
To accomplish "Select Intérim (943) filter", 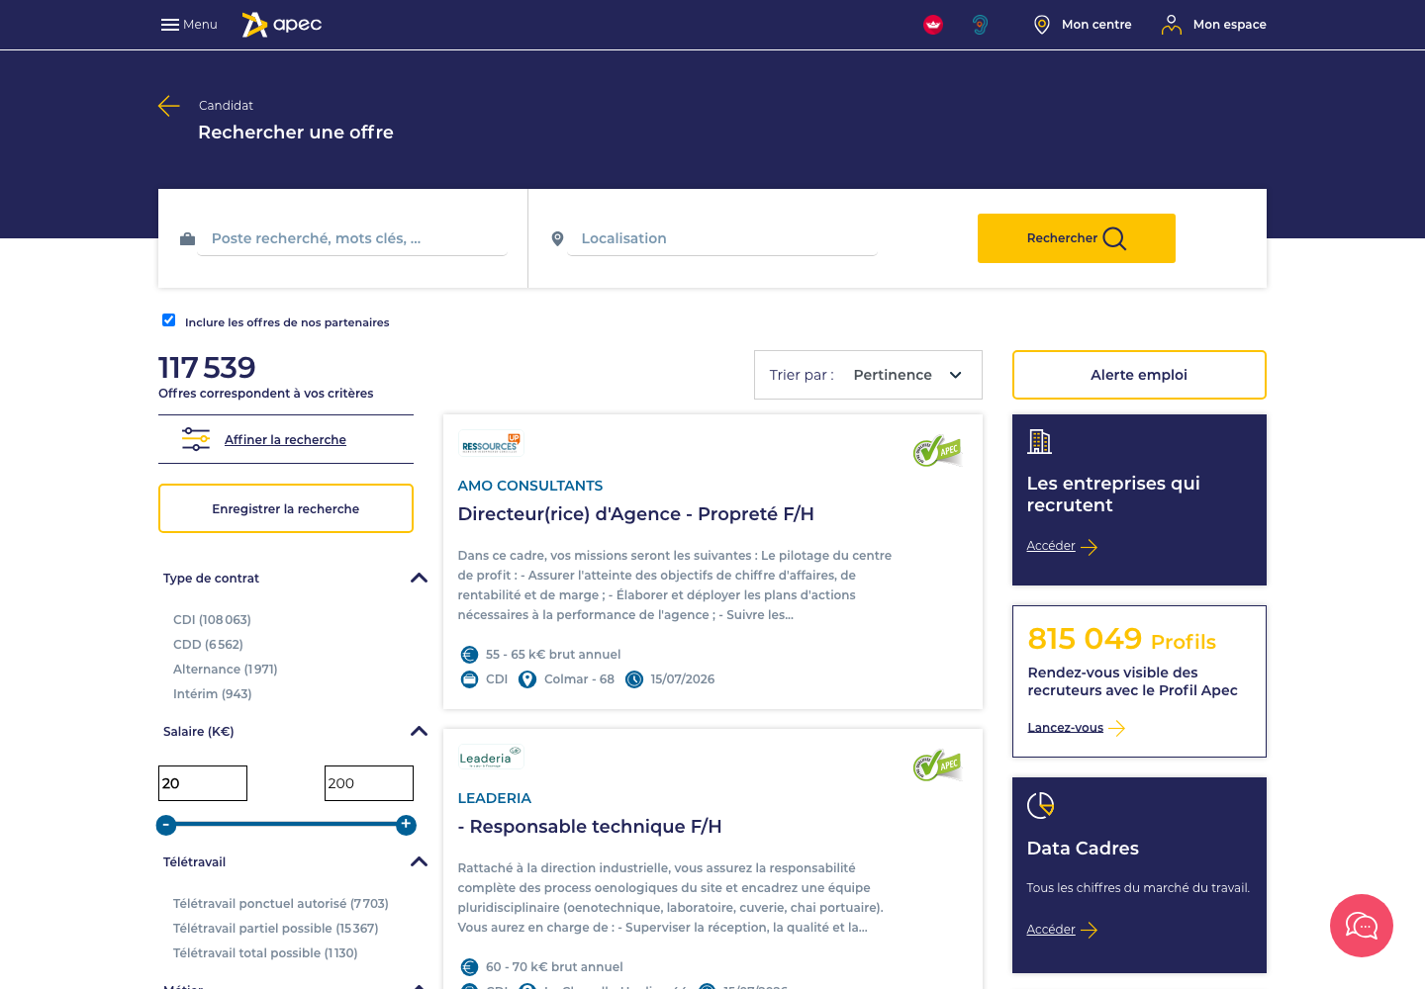I will pos(213,694).
